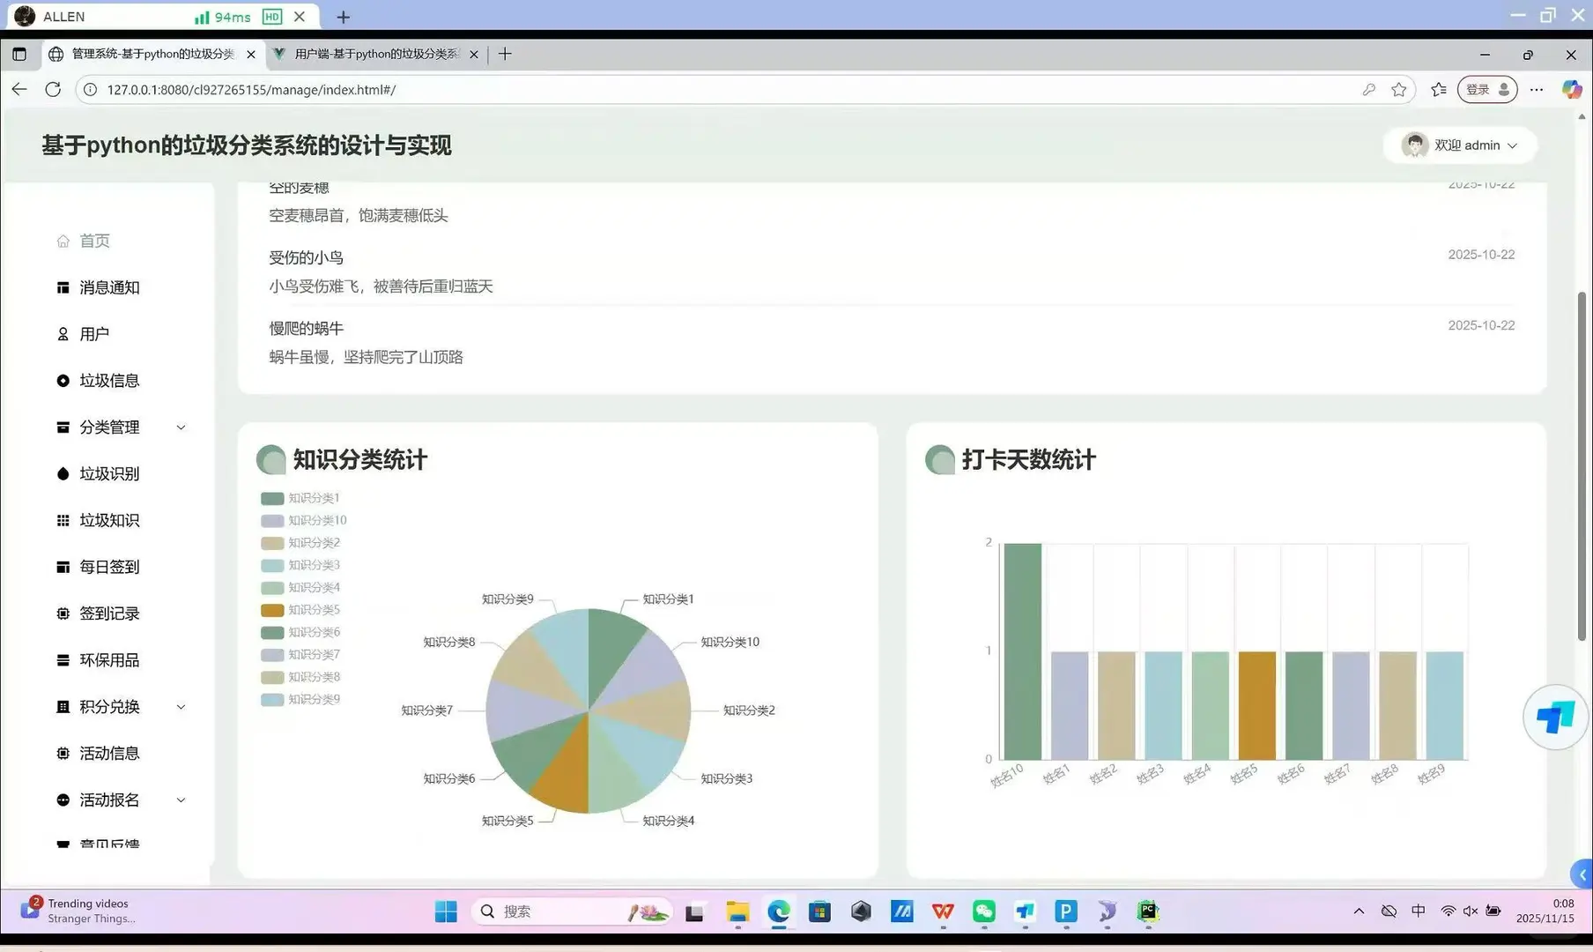Screen dimensions: 1593x952
Task: Open 消息通知 via its notification icon
Action: (x=63, y=286)
